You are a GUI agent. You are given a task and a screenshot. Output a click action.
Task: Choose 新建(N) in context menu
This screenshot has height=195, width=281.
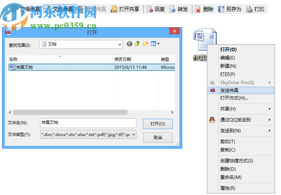pos(228,66)
